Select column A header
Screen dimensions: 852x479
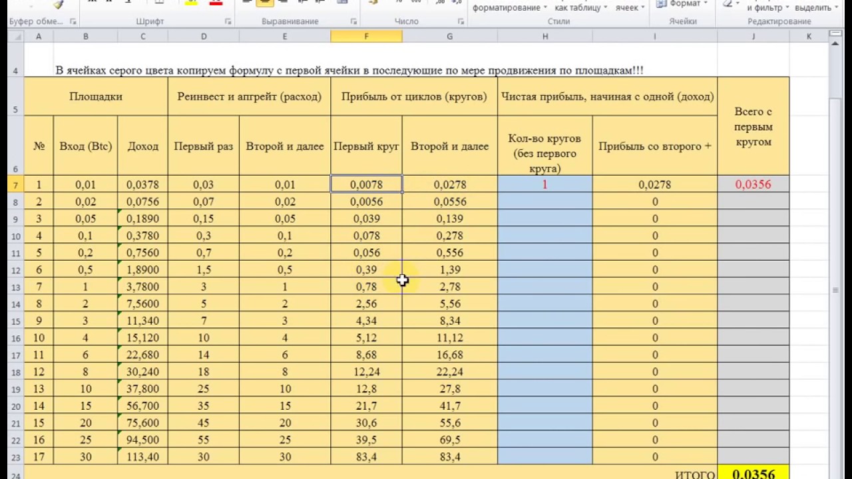pyautogui.click(x=39, y=37)
